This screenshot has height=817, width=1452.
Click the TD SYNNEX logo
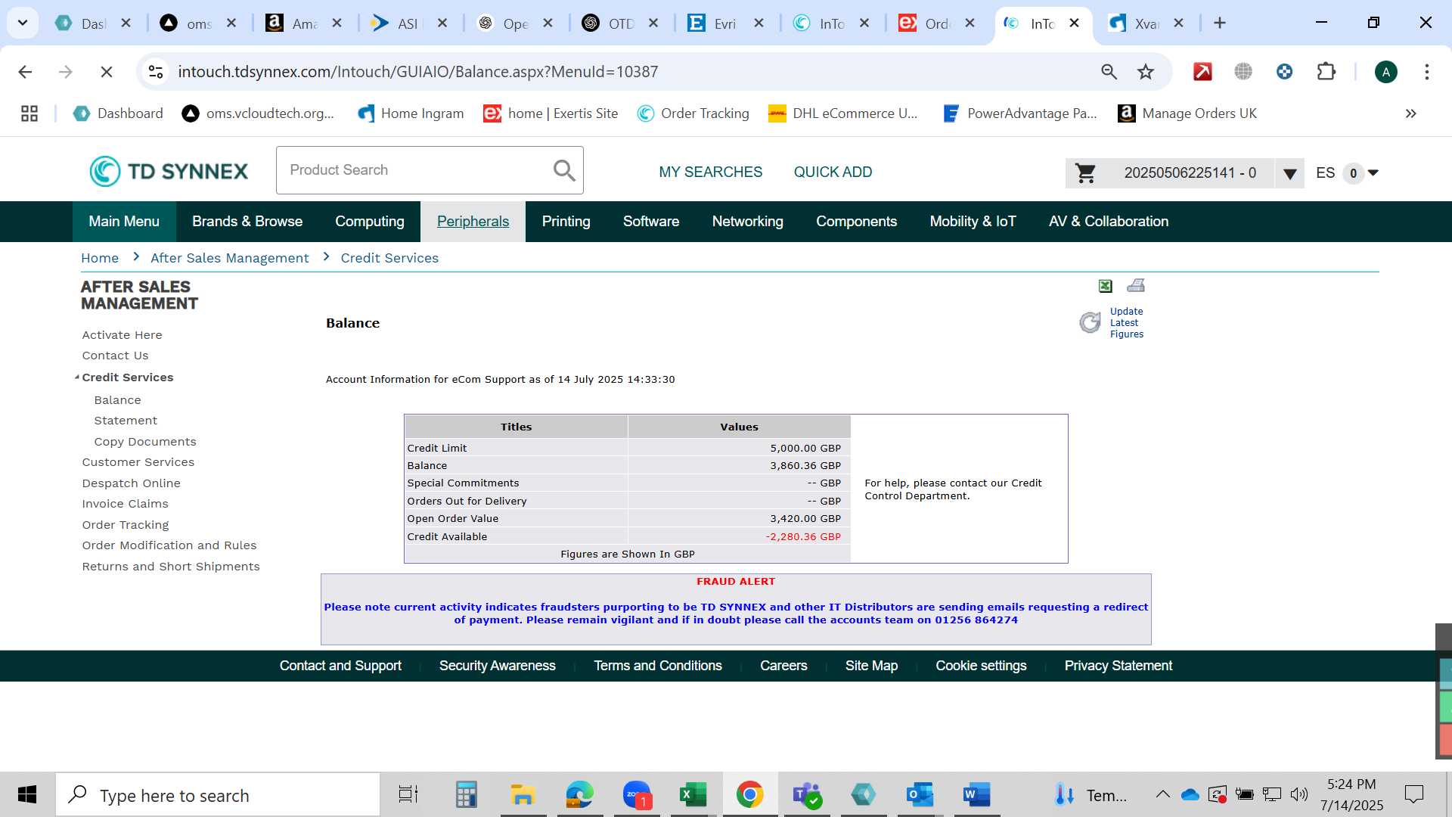(x=169, y=171)
